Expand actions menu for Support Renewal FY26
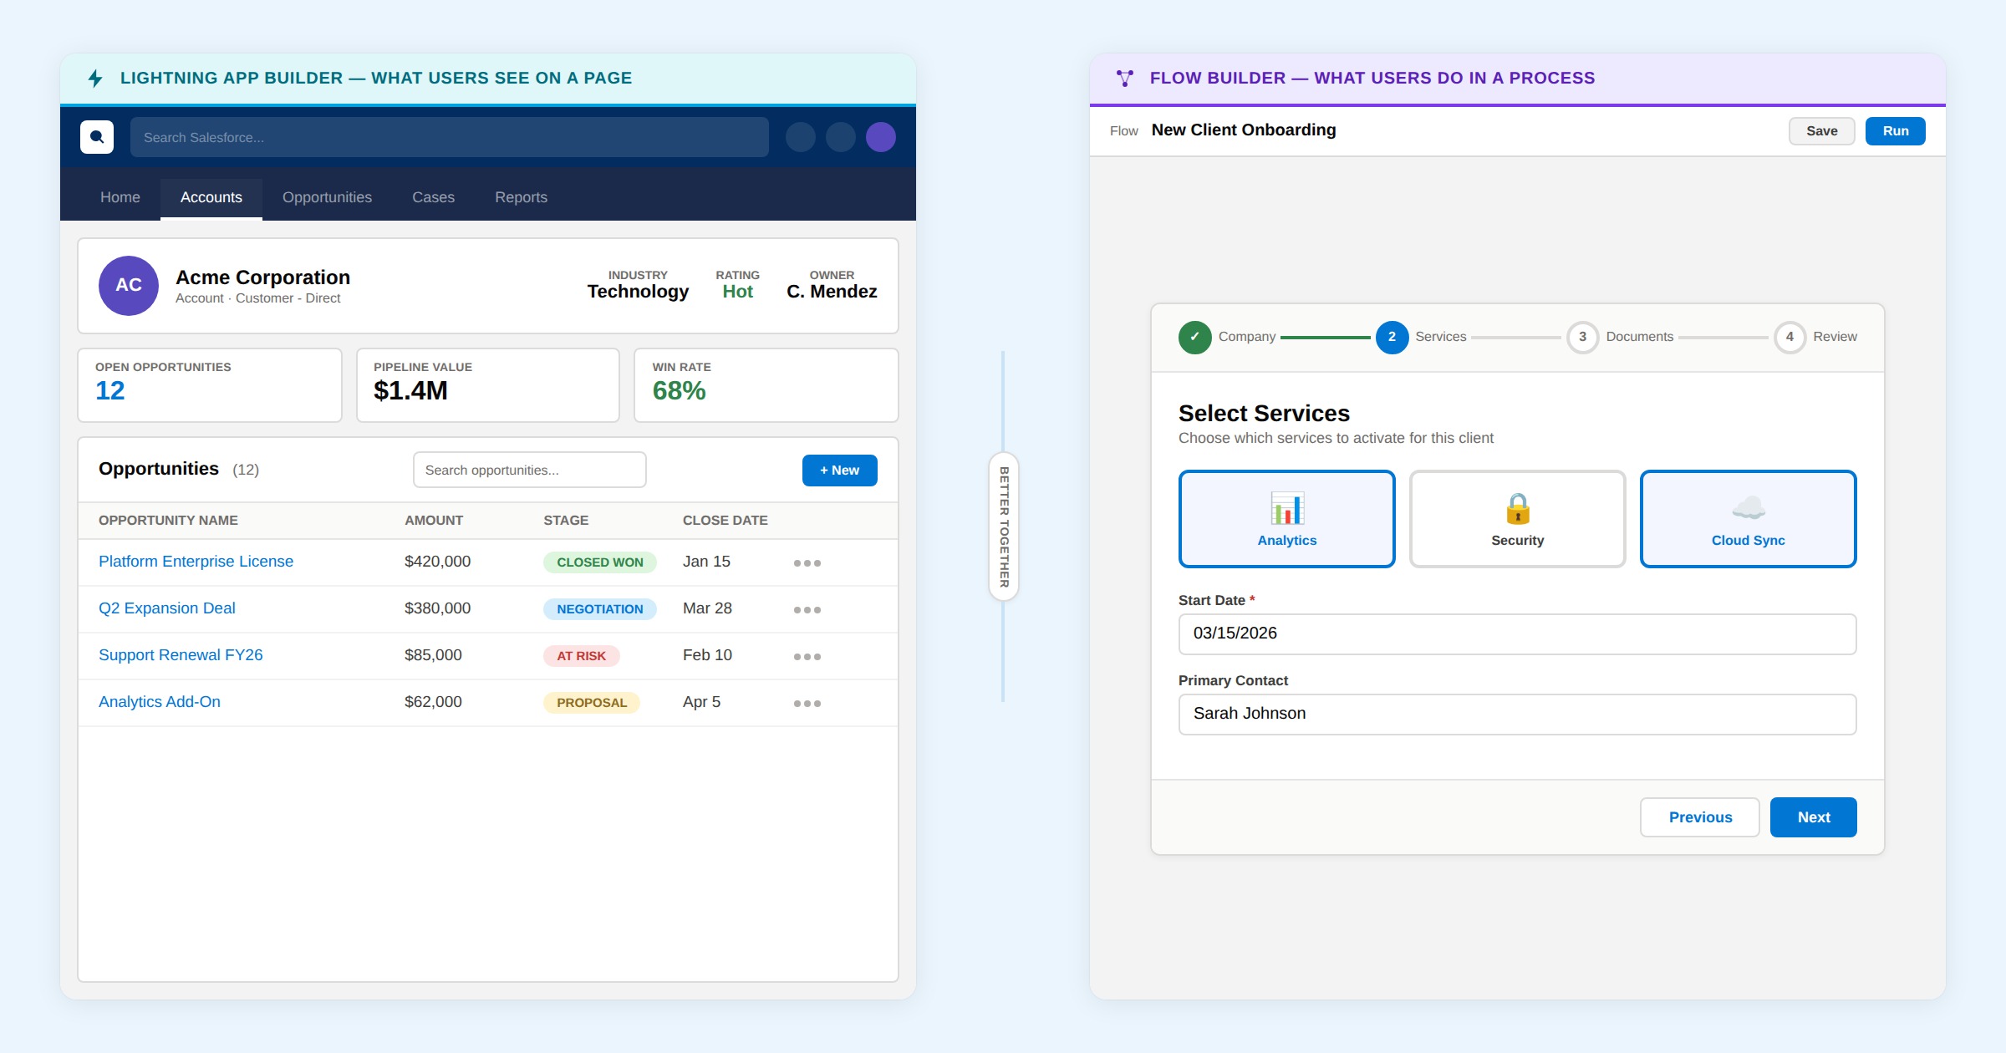Viewport: 2006px width, 1053px height. click(x=807, y=657)
